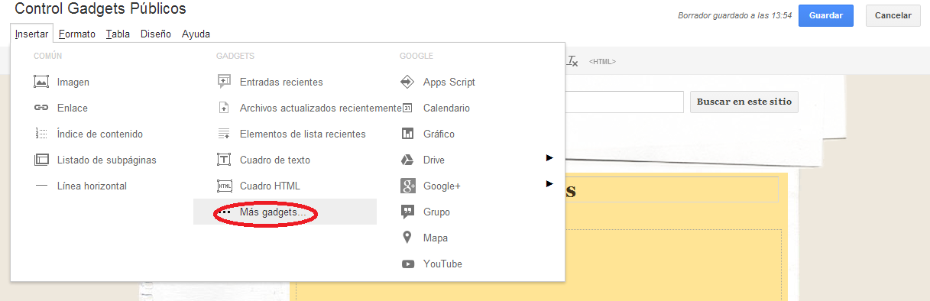Click the Cuadro HTML icon

[225, 186]
